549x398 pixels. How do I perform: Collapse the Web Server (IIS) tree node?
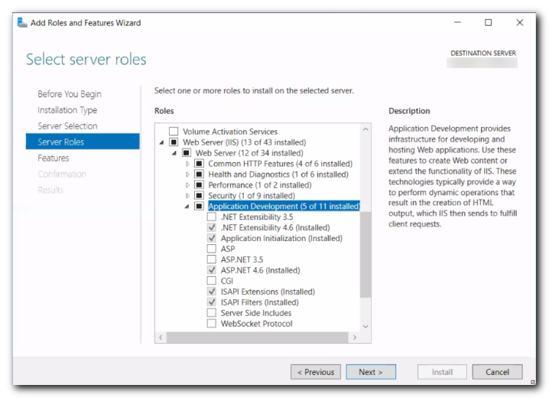[161, 142]
